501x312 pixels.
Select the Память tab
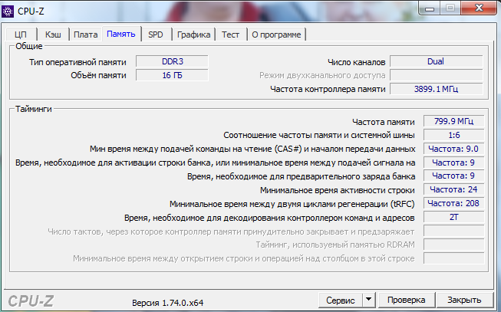(121, 34)
